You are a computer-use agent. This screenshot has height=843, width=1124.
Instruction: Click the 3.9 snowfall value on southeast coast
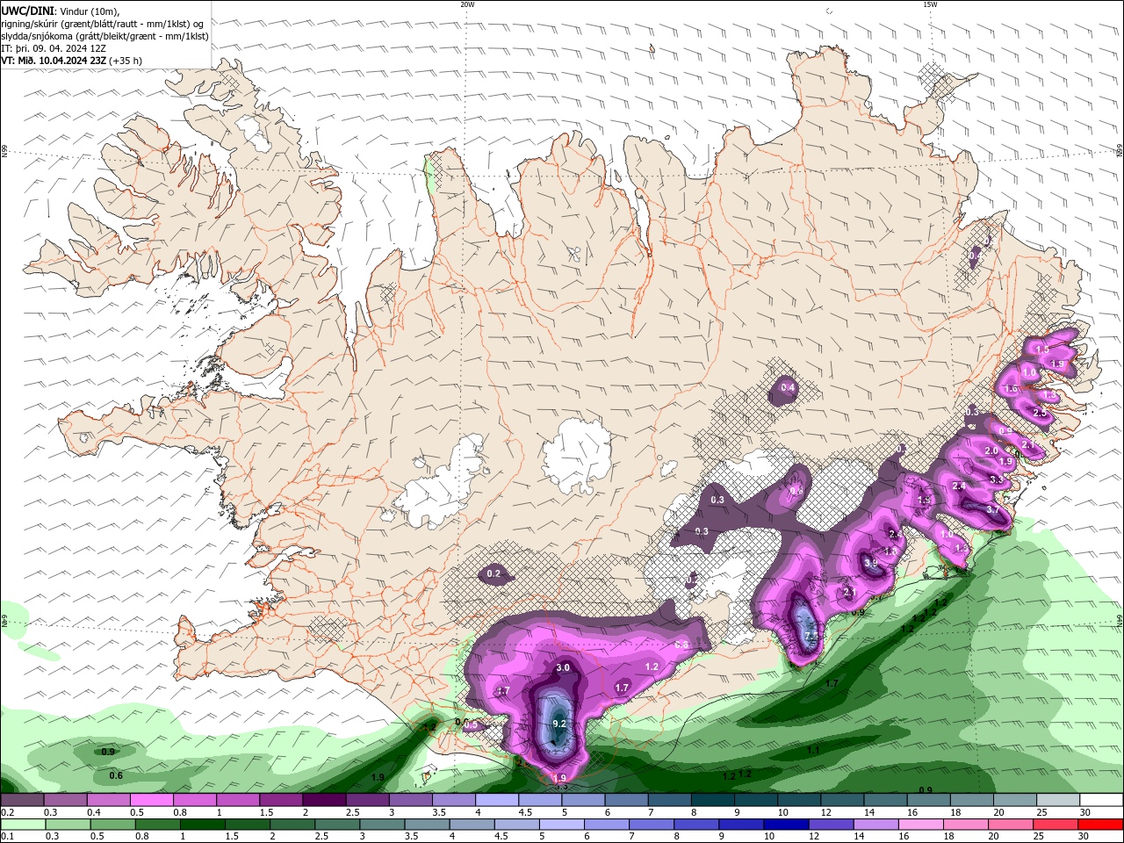tap(870, 563)
